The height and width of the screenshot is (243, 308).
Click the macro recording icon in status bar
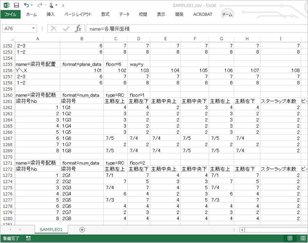28,238
